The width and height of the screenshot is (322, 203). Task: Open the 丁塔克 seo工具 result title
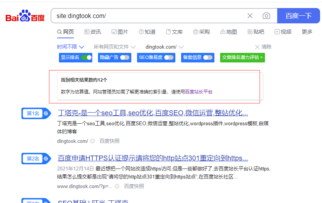(x=153, y=113)
